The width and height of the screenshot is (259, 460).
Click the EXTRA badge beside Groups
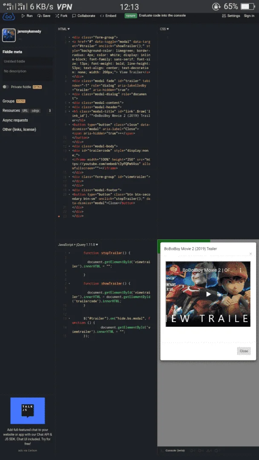[20, 101]
